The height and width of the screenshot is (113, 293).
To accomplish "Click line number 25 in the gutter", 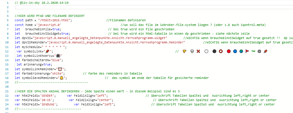I will pos(7,109).
